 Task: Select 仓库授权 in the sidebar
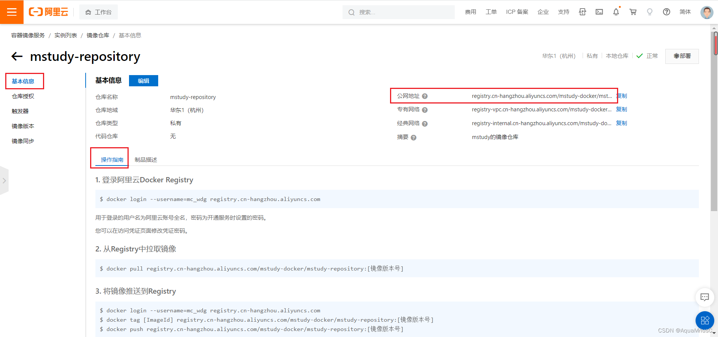(23, 96)
